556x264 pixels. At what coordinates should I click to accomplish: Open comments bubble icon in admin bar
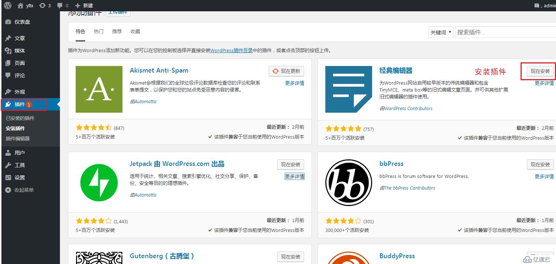pos(63,5)
